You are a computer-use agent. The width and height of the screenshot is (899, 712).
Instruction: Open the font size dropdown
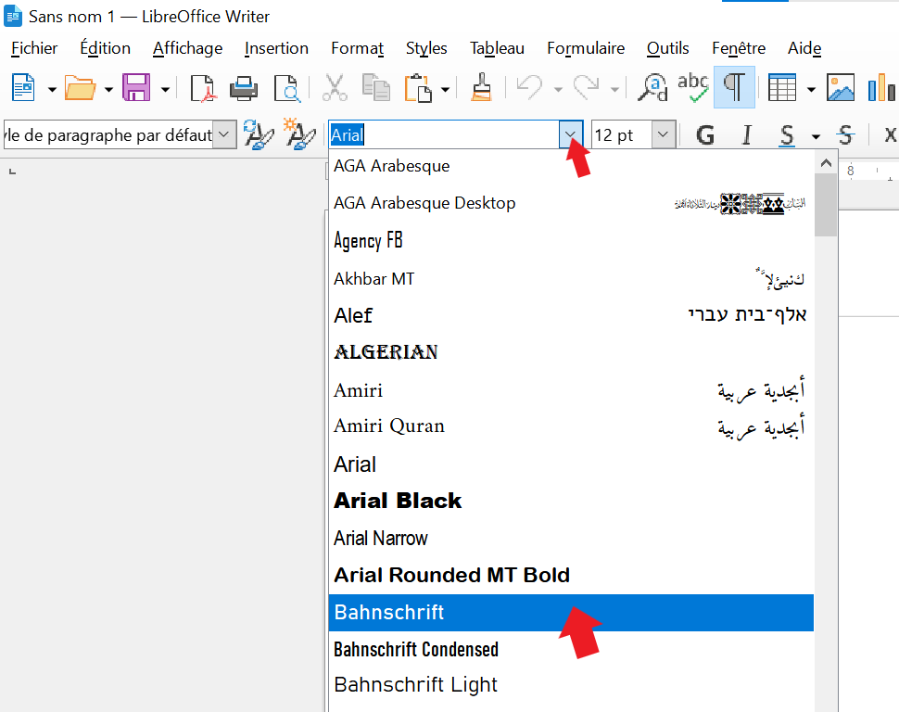click(663, 135)
